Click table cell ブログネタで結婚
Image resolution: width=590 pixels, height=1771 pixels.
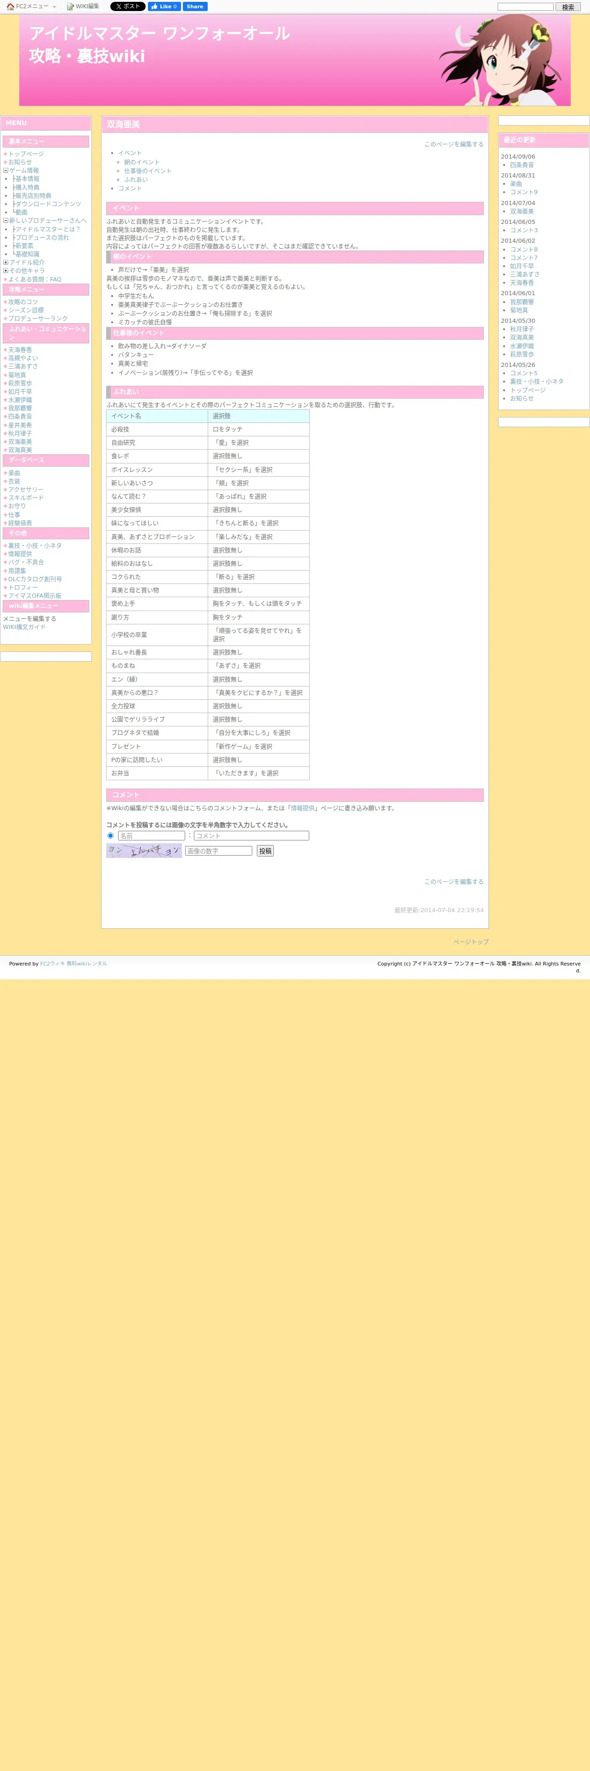point(157,733)
